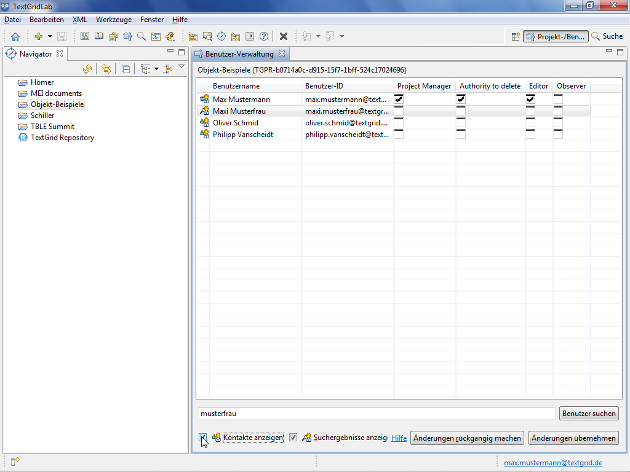This screenshot has height=472, width=630.
Task: Click the Benutzer suchen button
Action: (x=589, y=414)
